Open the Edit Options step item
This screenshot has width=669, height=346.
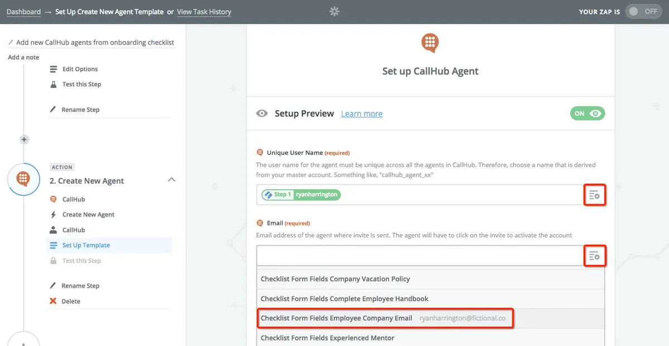(x=80, y=69)
